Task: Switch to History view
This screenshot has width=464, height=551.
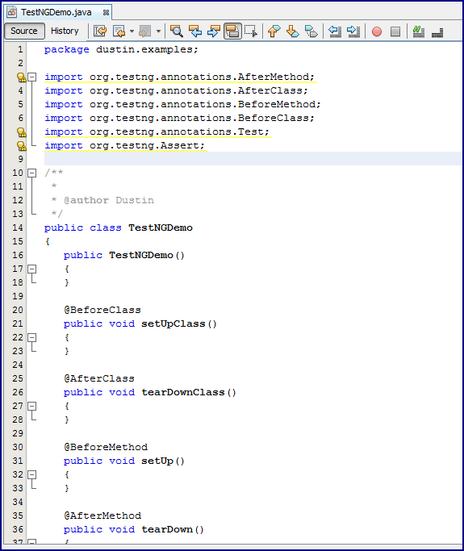Action: coord(65,31)
